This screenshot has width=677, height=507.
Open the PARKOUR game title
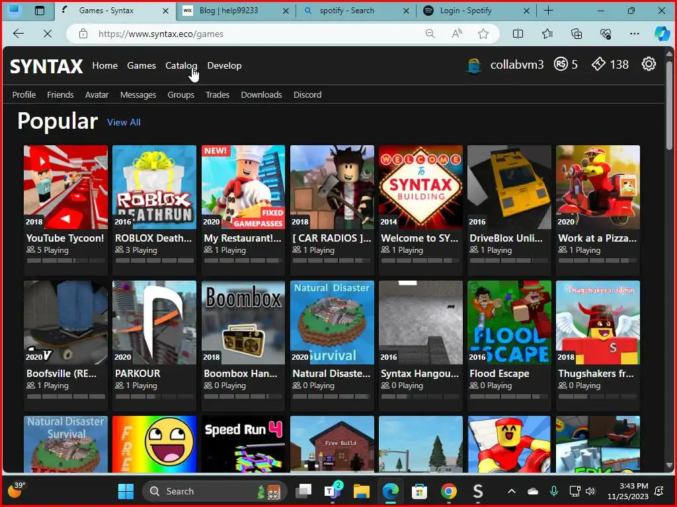point(138,374)
